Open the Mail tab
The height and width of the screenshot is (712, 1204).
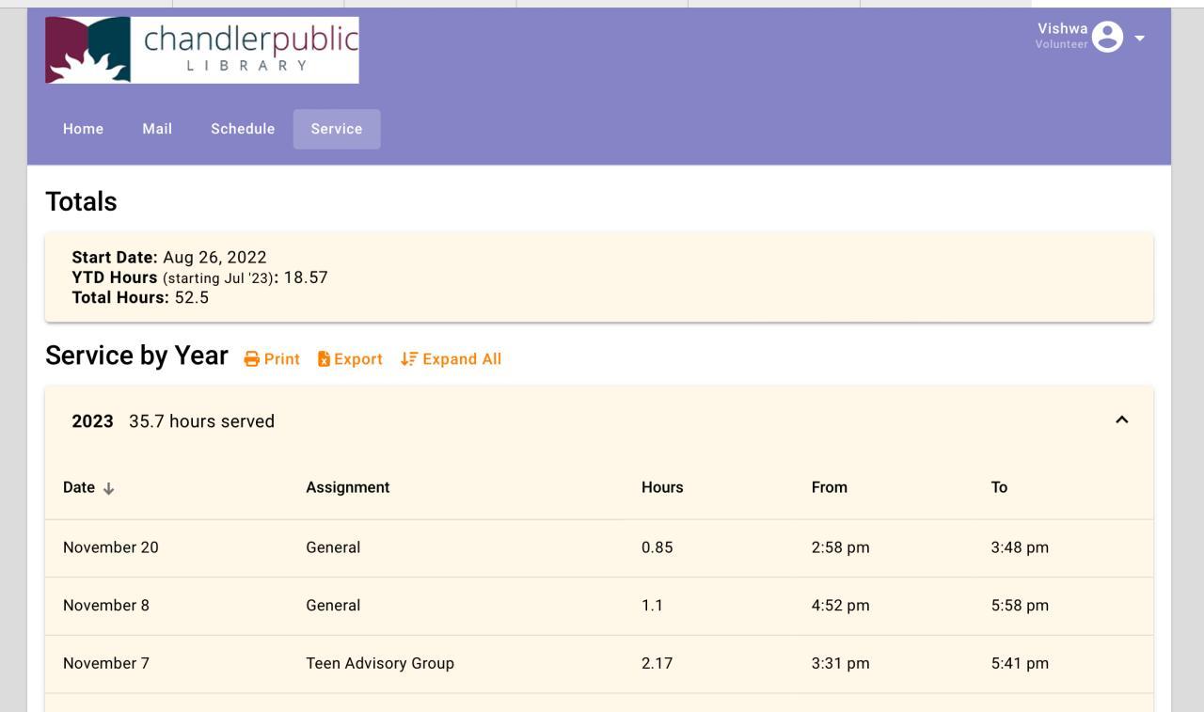tap(157, 129)
